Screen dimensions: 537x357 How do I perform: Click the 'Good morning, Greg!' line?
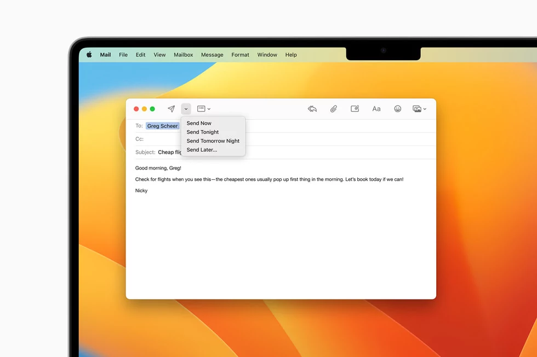[x=158, y=168]
